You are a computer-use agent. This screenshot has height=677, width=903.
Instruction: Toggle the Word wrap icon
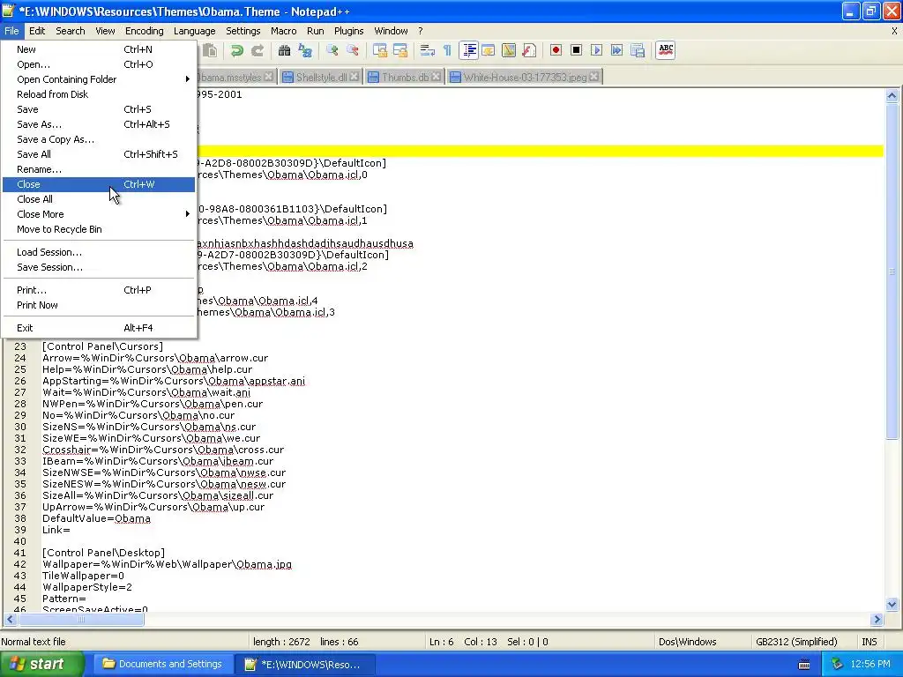coord(428,50)
